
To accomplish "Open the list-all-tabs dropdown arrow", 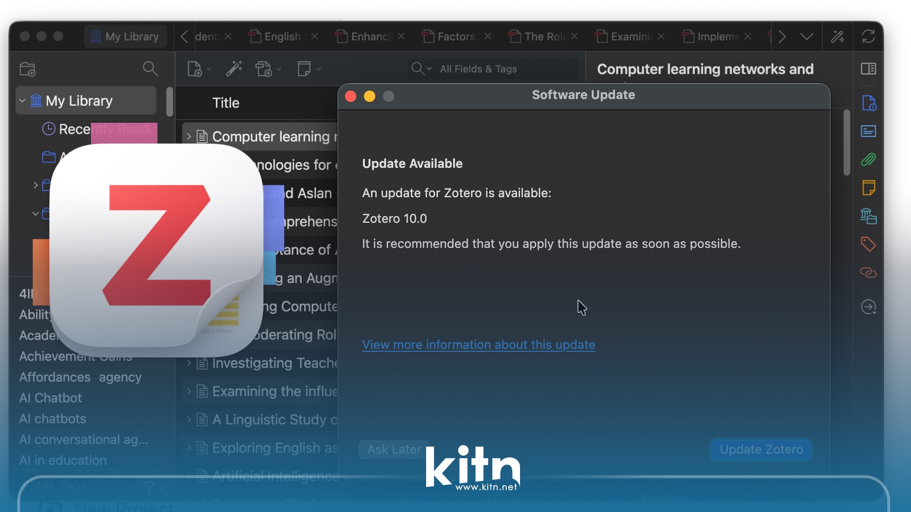I will (807, 37).
